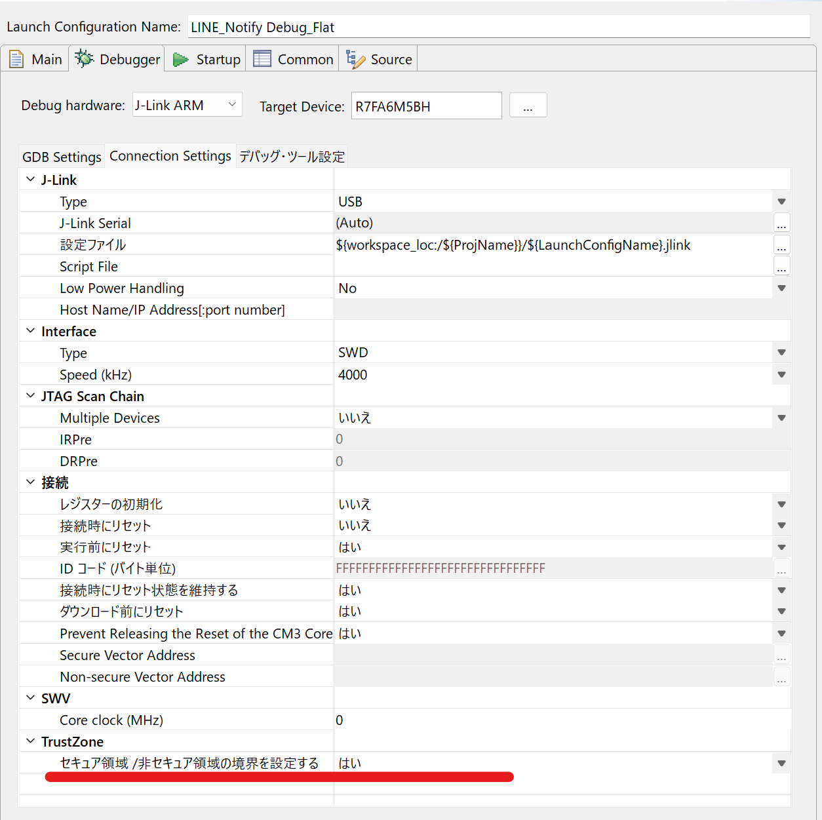The image size is (822, 820).
Task: Open the Multiple Devices dropdown arrow
Action: pos(781,418)
